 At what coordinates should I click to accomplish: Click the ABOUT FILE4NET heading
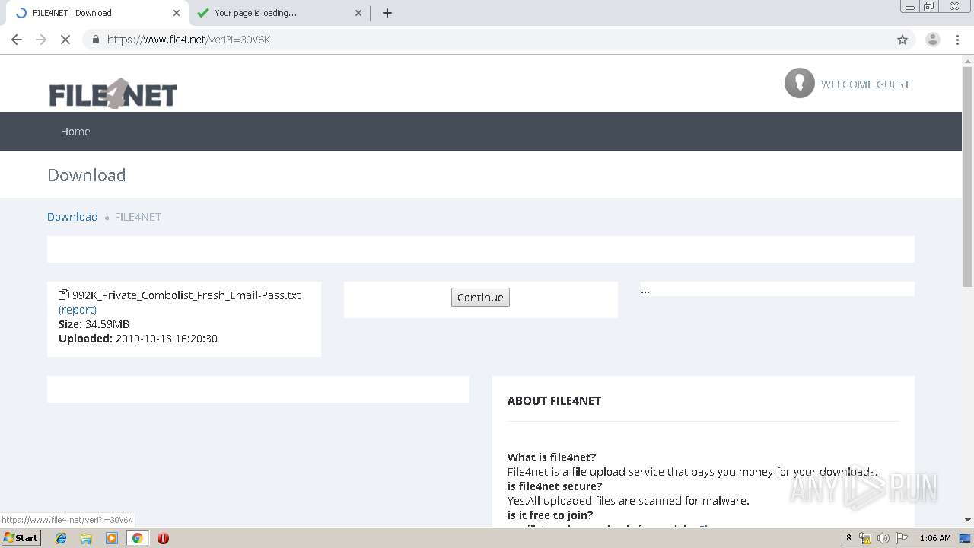point(554,401)
